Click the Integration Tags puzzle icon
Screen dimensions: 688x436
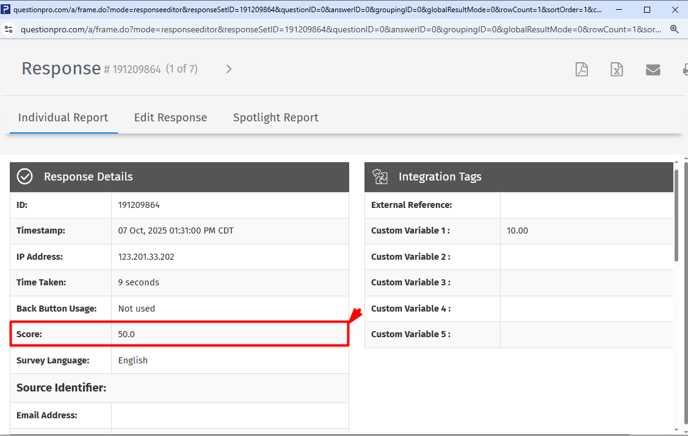coord(380,177)
